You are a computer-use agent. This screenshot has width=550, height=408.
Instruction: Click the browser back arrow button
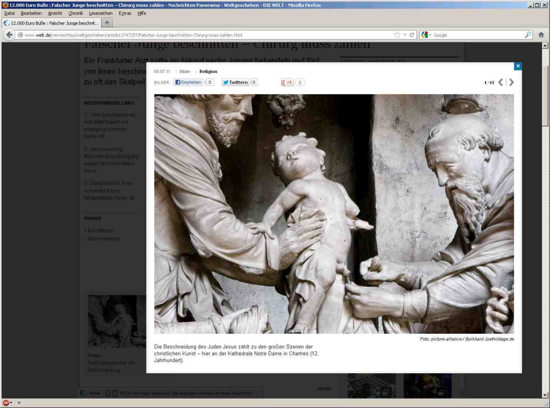tap(9, 35)
